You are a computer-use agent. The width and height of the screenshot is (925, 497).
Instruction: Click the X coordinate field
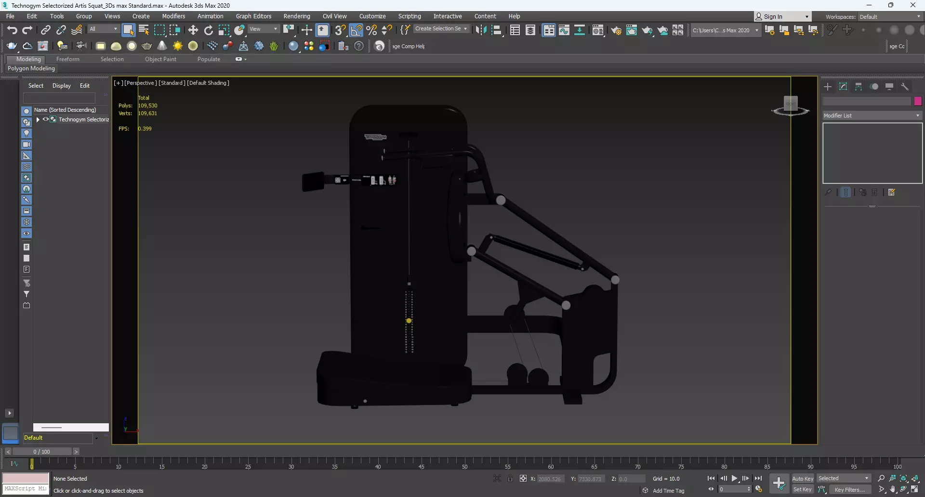point(551,479)
